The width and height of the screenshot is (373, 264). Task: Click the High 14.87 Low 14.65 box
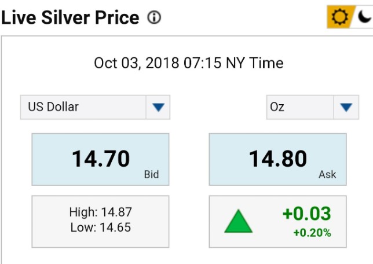pos(100,220)
